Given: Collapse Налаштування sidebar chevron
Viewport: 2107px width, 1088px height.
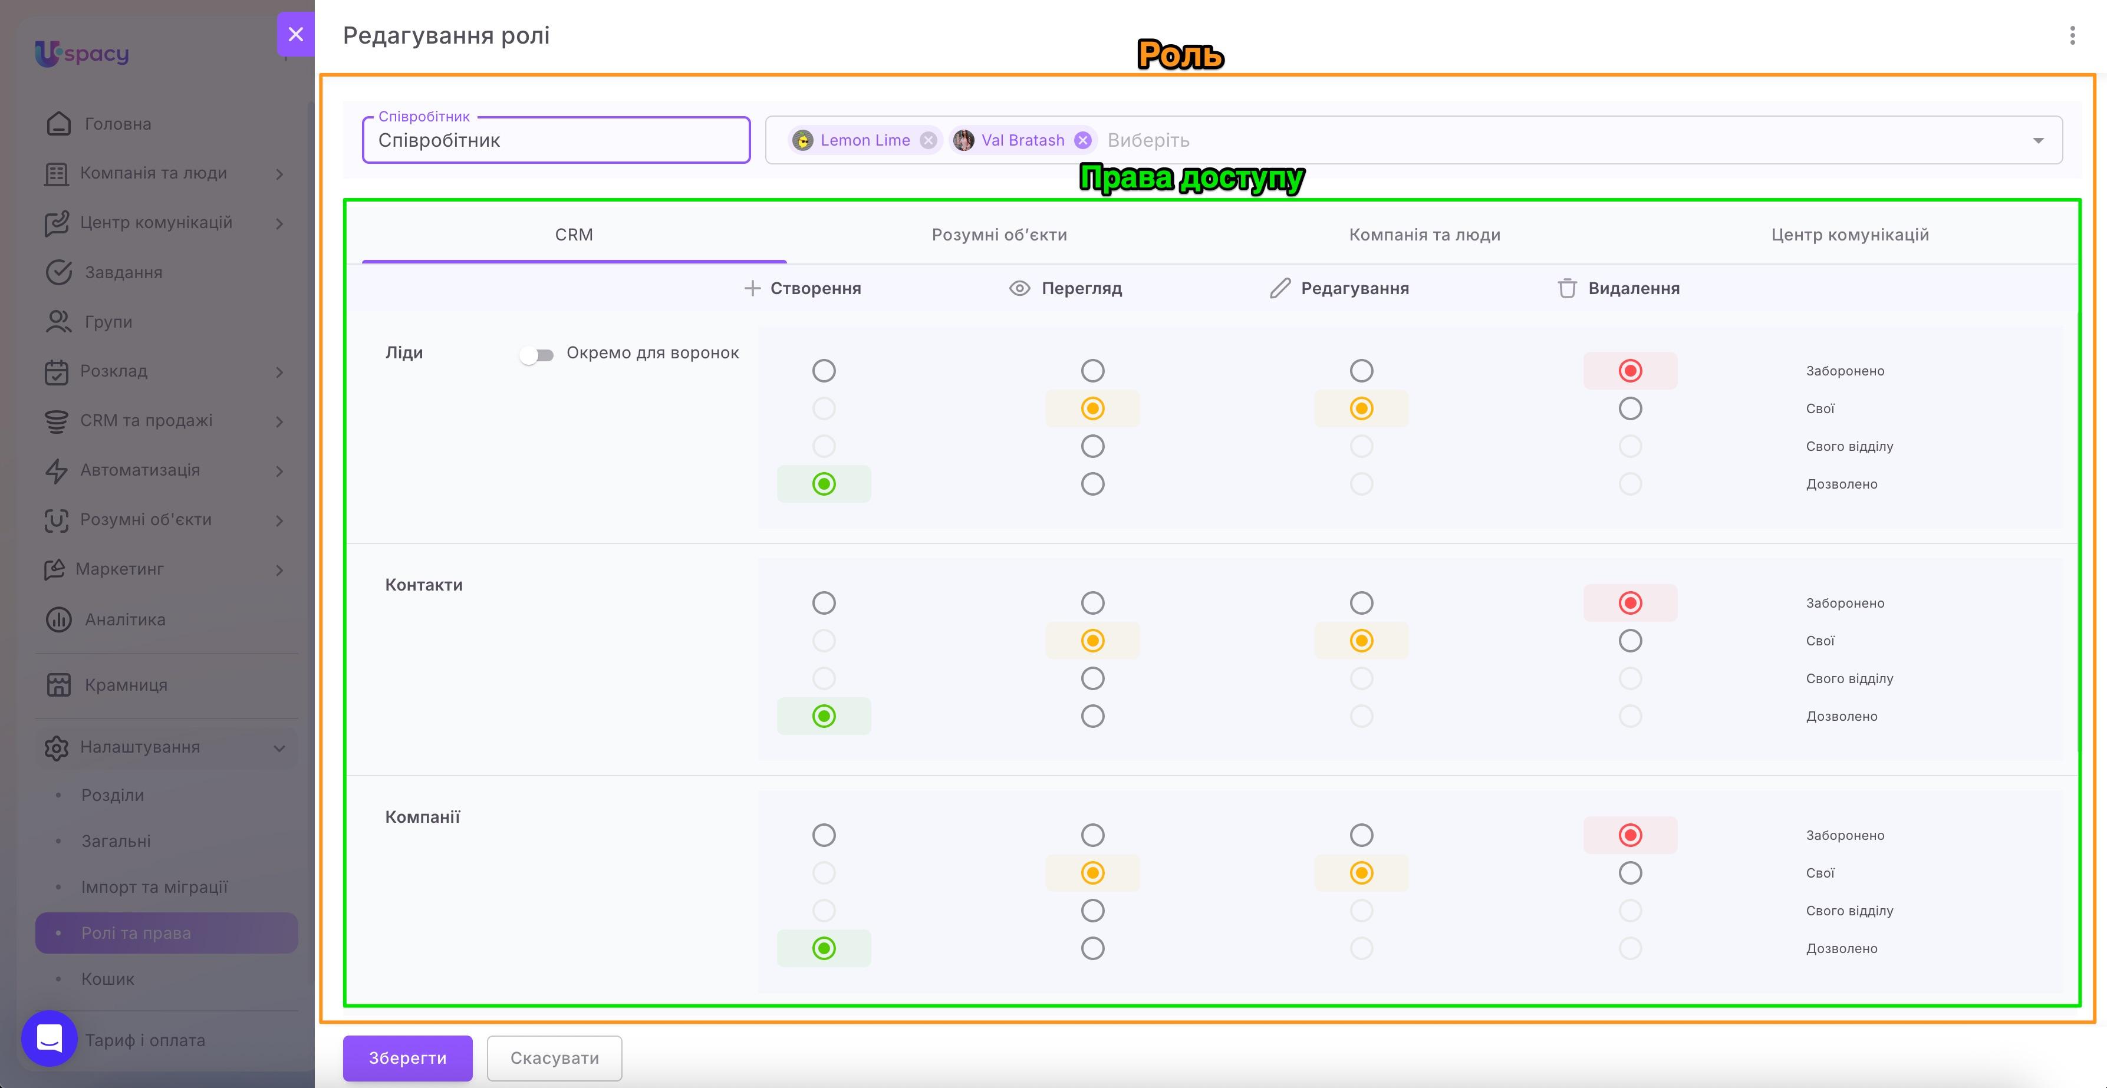Looking at the screenshot, I should pyautogui.click(x=279, y=748).
